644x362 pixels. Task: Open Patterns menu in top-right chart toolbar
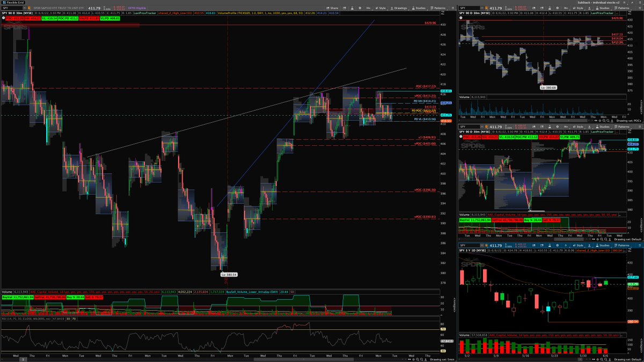coord(621,8)
